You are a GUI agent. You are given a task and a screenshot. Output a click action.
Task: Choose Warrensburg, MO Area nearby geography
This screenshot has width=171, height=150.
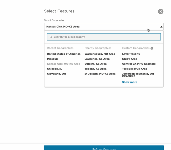[x=100, y=54]
